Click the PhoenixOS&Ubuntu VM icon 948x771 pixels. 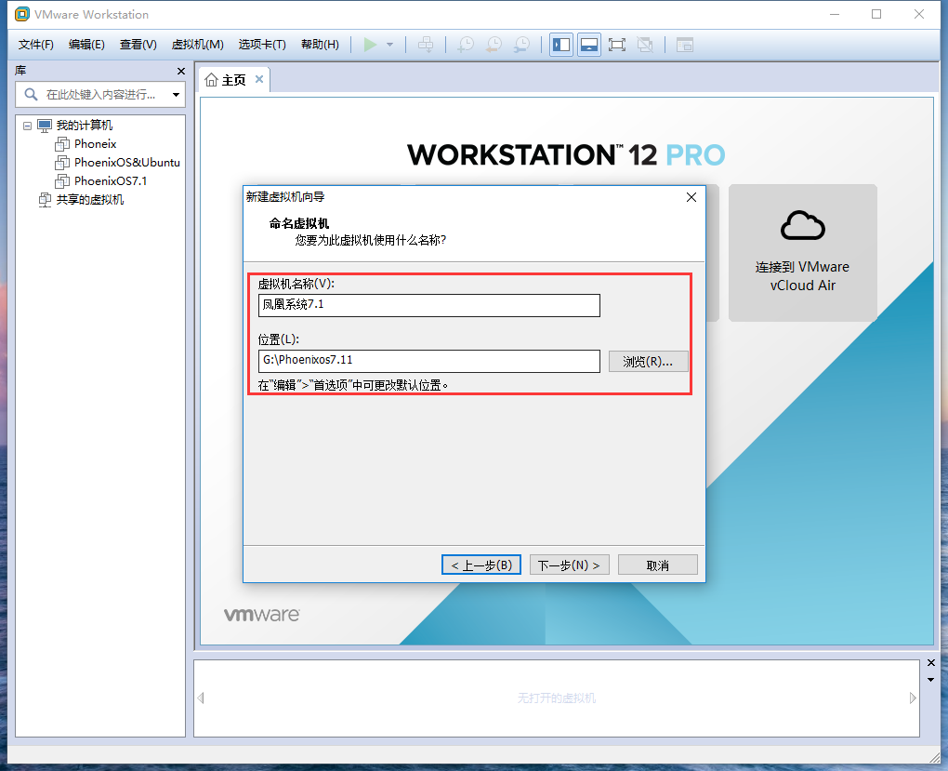point(62,162)
